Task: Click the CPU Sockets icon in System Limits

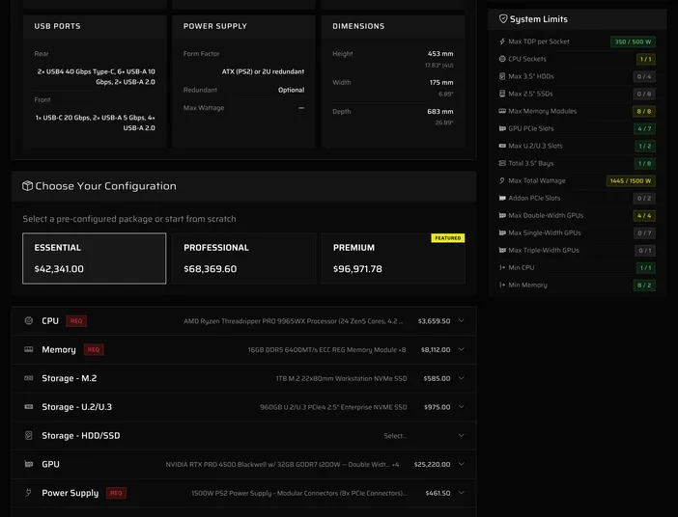Action: 502,59
